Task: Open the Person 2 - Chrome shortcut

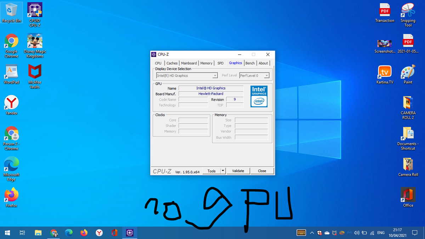Action: click(x=12, y=138)
